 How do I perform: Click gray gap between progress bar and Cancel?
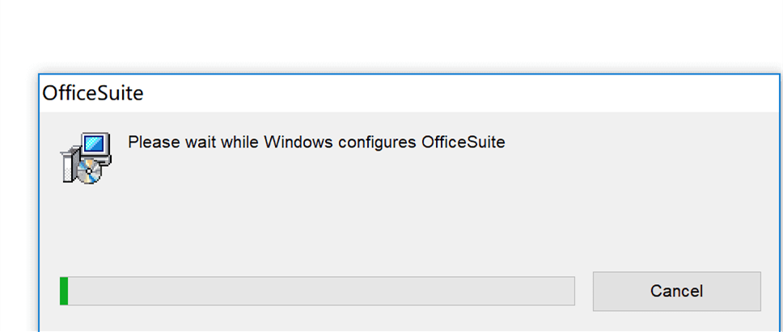(x=584, y=291)
